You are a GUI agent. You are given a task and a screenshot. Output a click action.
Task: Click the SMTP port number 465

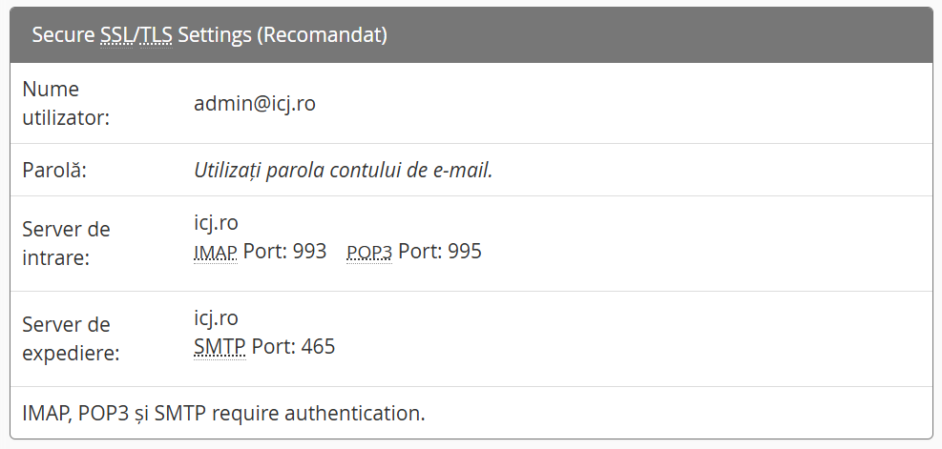pyautogui.click(x=318, y=346)
